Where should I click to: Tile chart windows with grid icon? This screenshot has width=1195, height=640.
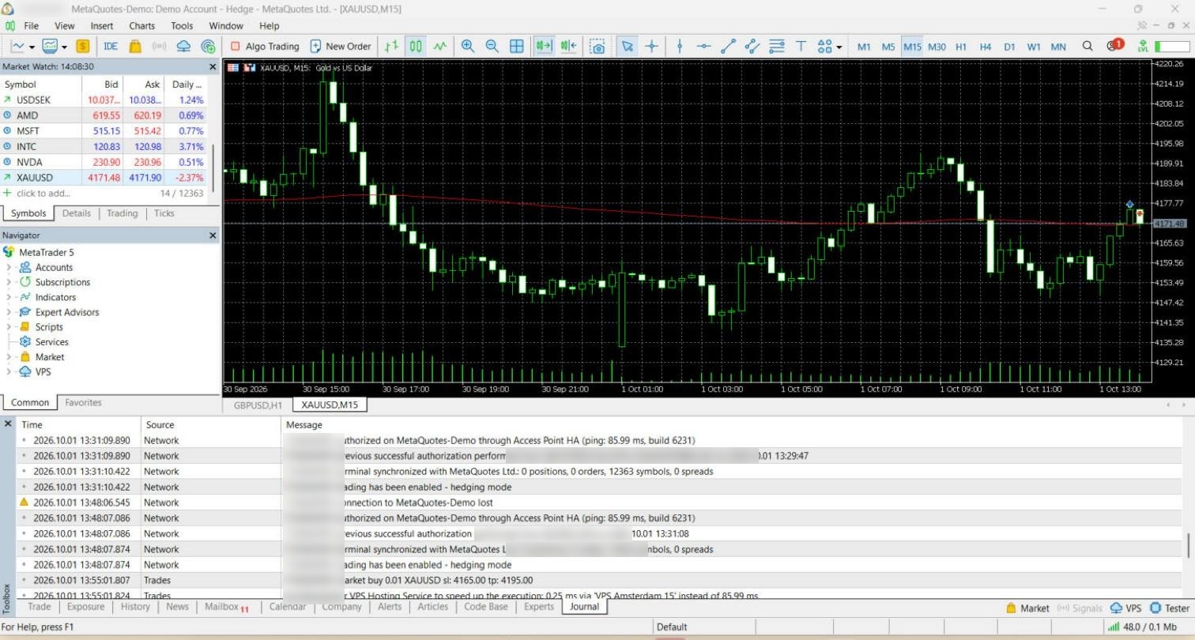click(x=517, y=46)
